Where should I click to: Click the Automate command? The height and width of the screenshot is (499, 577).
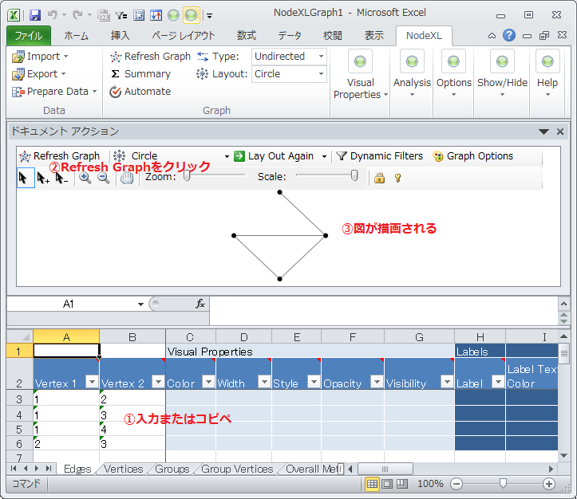(140, 92)
